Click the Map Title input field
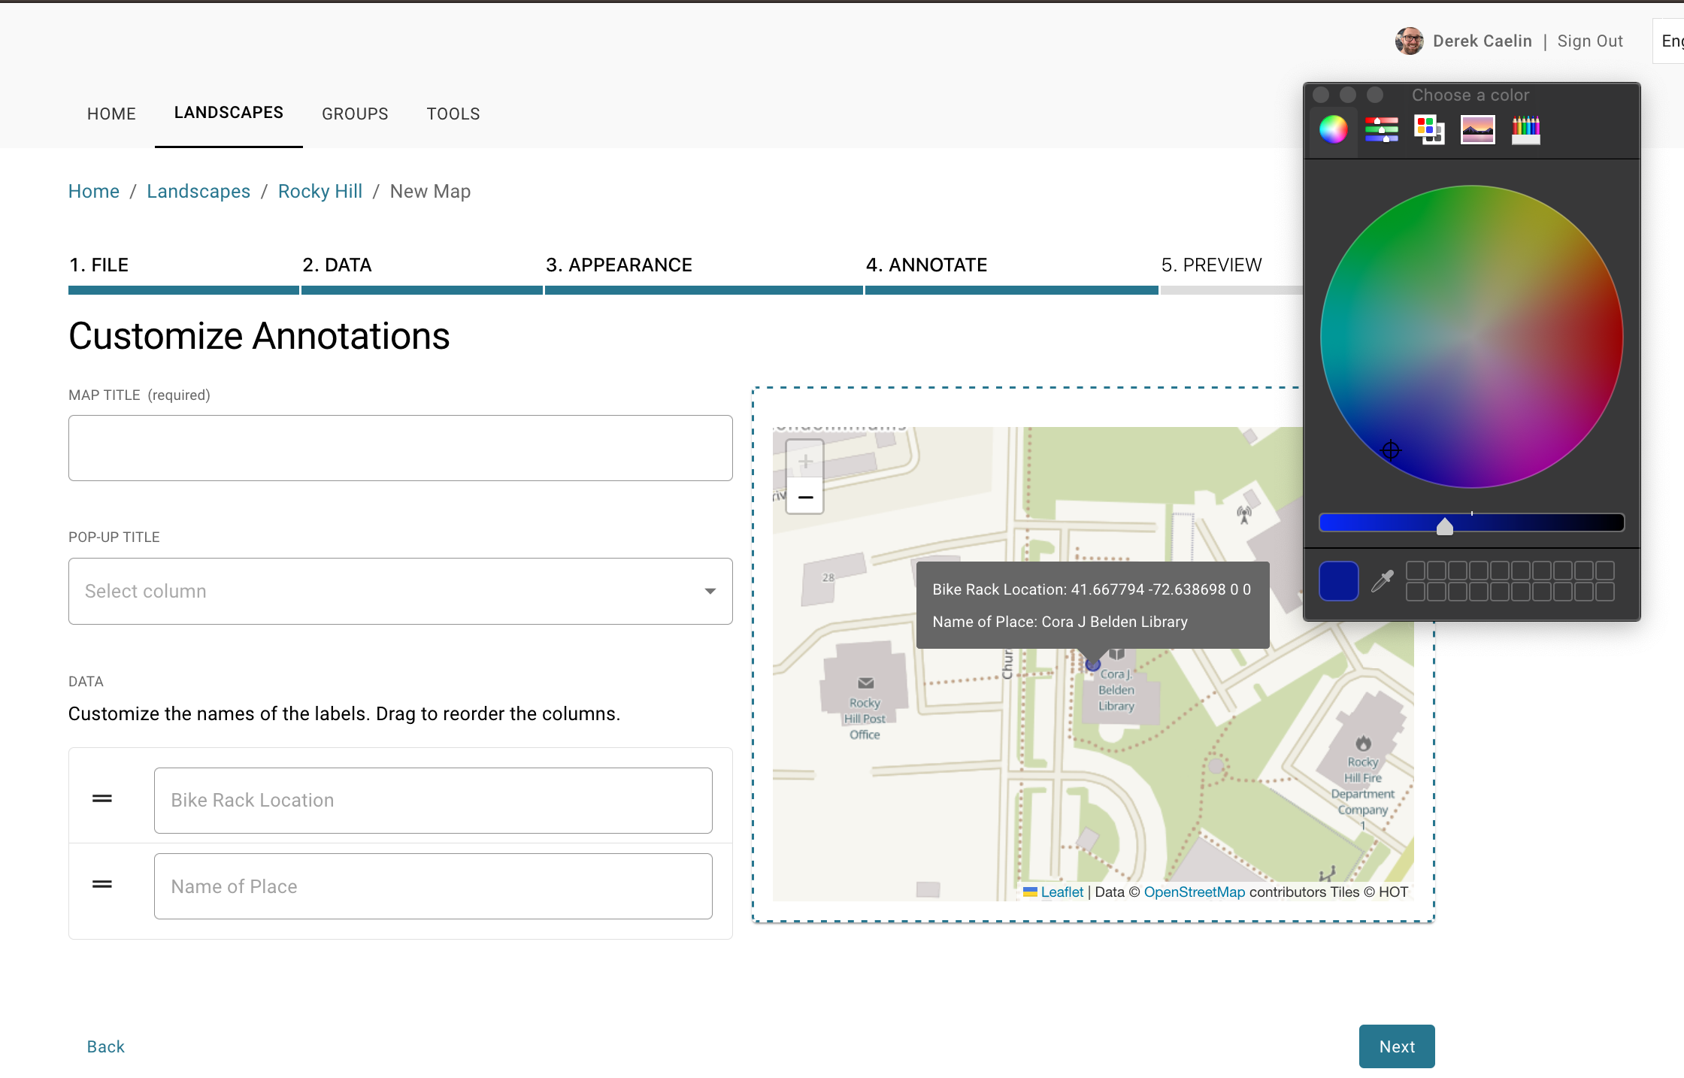 click(x=400, y=447)
